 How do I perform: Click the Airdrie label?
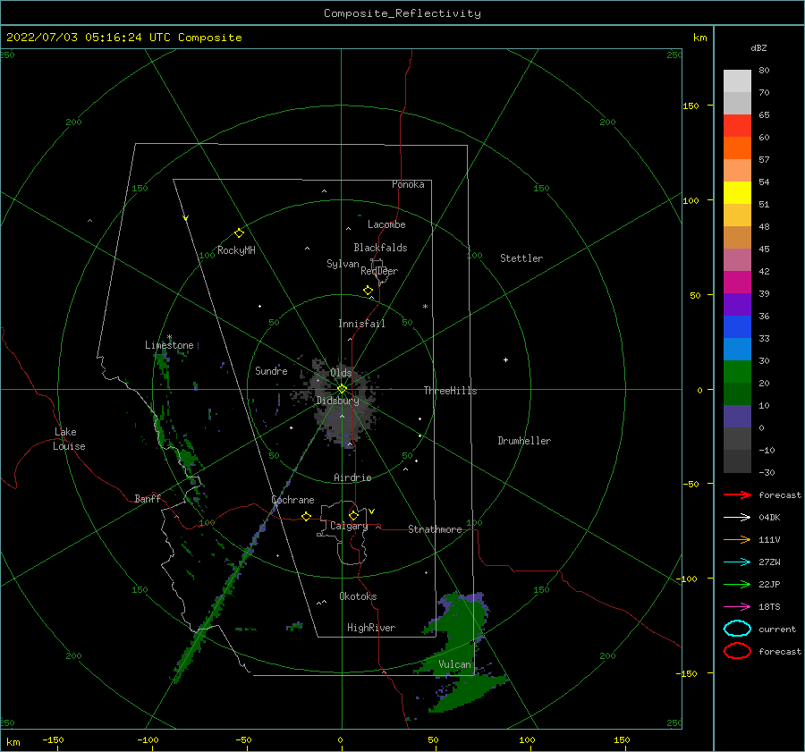pos(352,477)
